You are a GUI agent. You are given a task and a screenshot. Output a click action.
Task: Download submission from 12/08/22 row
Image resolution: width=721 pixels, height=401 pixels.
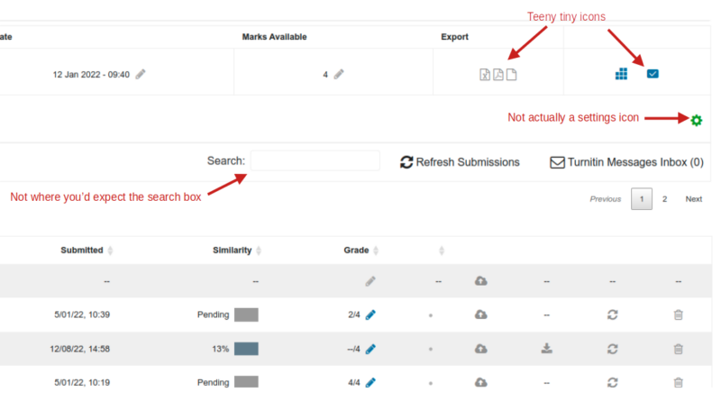(x=547, y=349)
